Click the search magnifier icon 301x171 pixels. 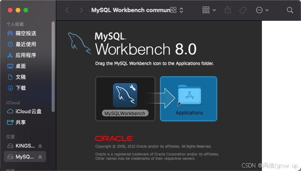point(290,10)
